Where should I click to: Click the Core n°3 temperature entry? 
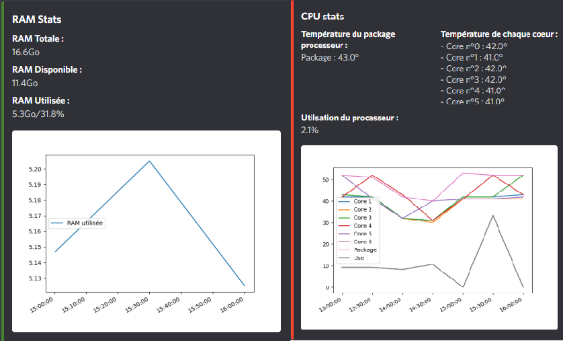[474, 79]
